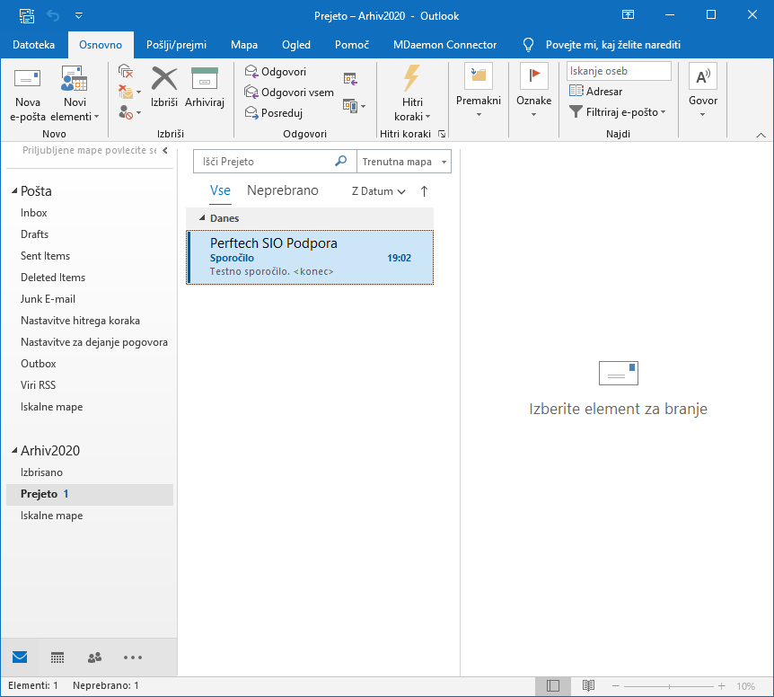Click the Iskanje oseb search field
774x697 pixels.
[x=619, y=71]
